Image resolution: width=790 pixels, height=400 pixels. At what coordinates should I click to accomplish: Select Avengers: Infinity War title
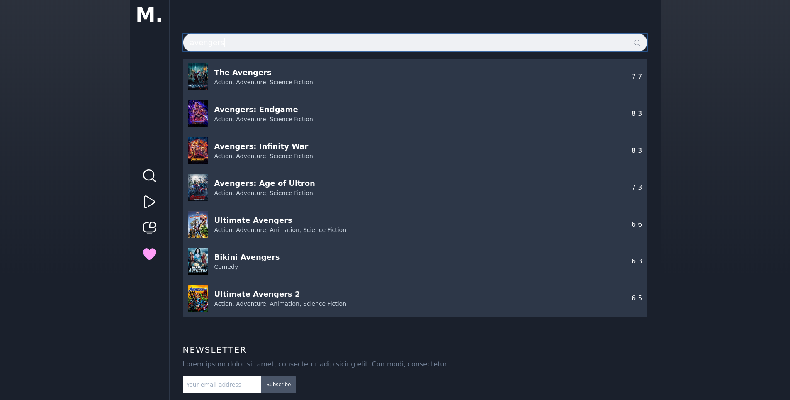click(x=261, y=146)
